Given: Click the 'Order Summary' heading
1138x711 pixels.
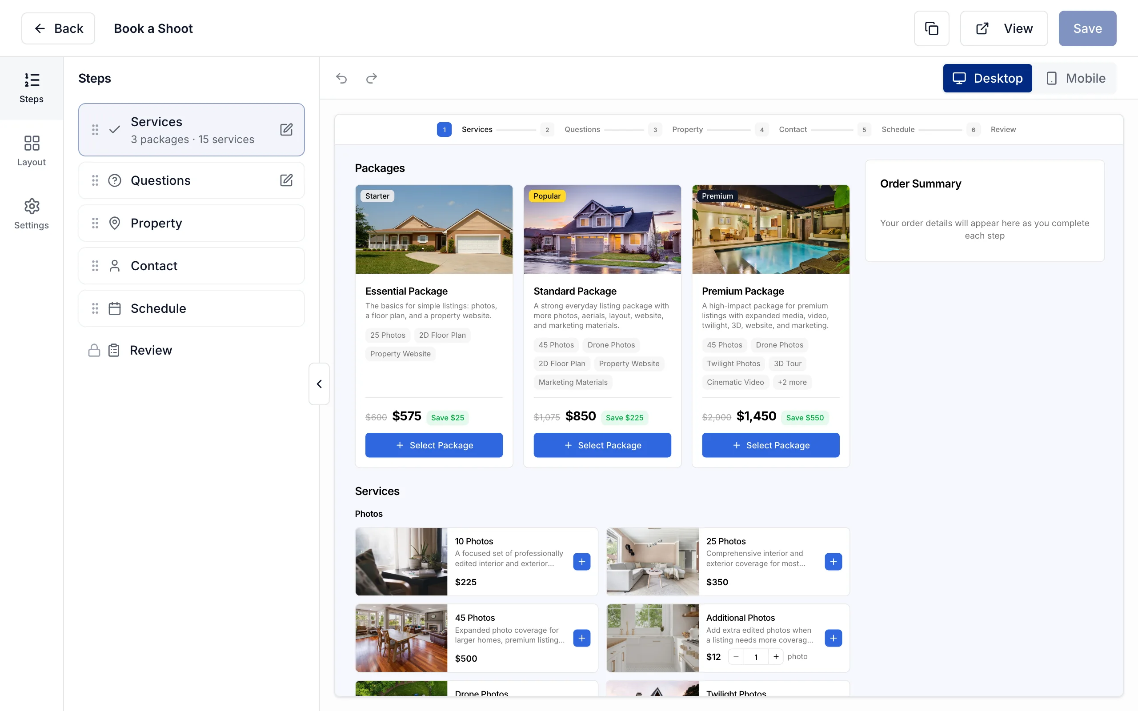Looking at the screenshot, I should coord(920,184).
